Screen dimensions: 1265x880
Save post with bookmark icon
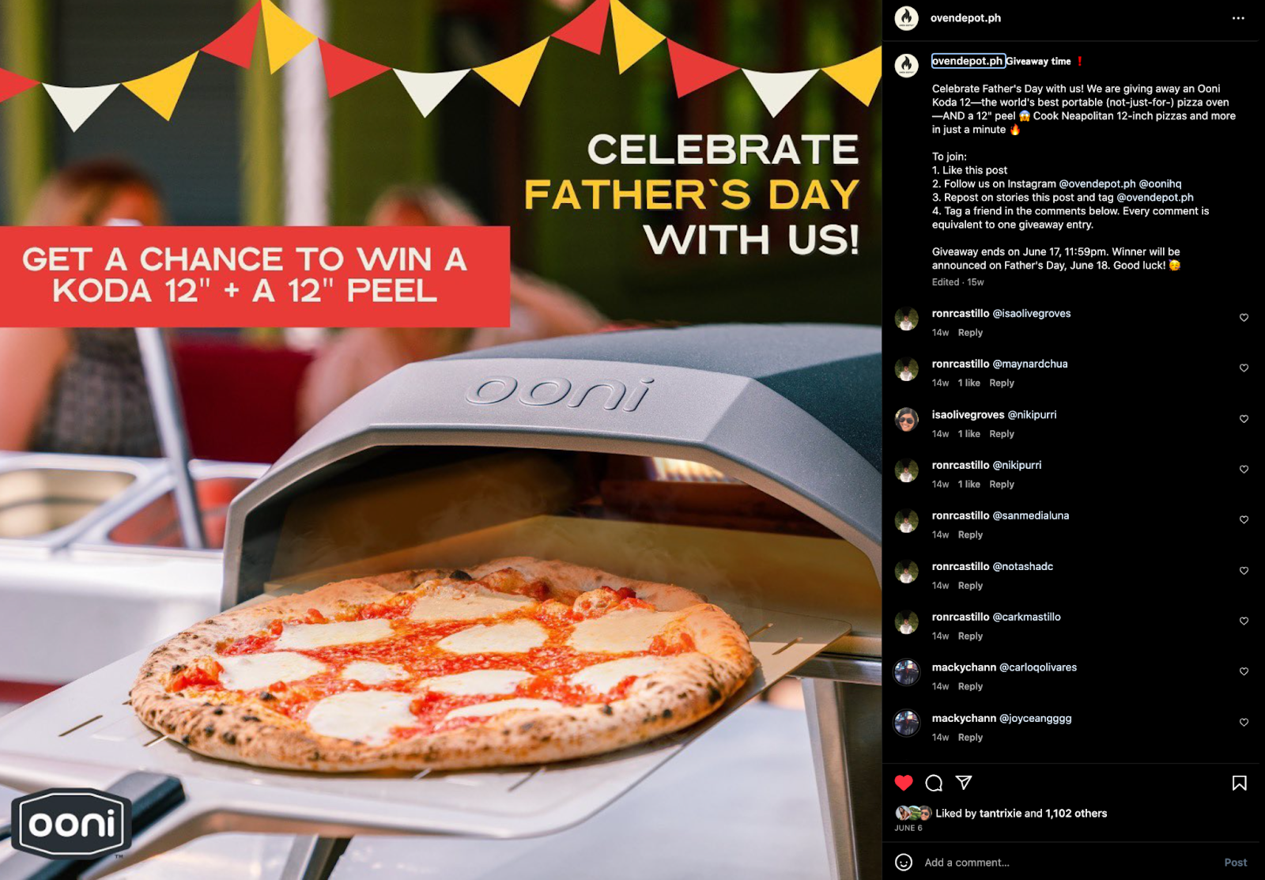1239,783
